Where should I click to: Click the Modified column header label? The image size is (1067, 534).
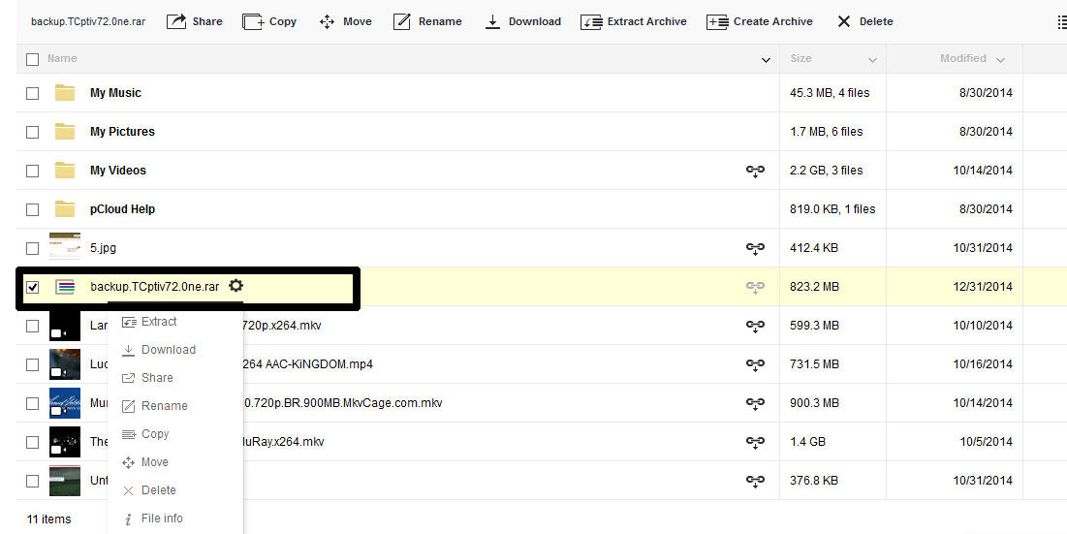coord(963,58)
